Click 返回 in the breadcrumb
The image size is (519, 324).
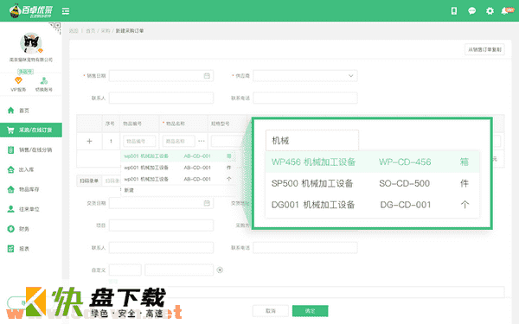point(74,31)
